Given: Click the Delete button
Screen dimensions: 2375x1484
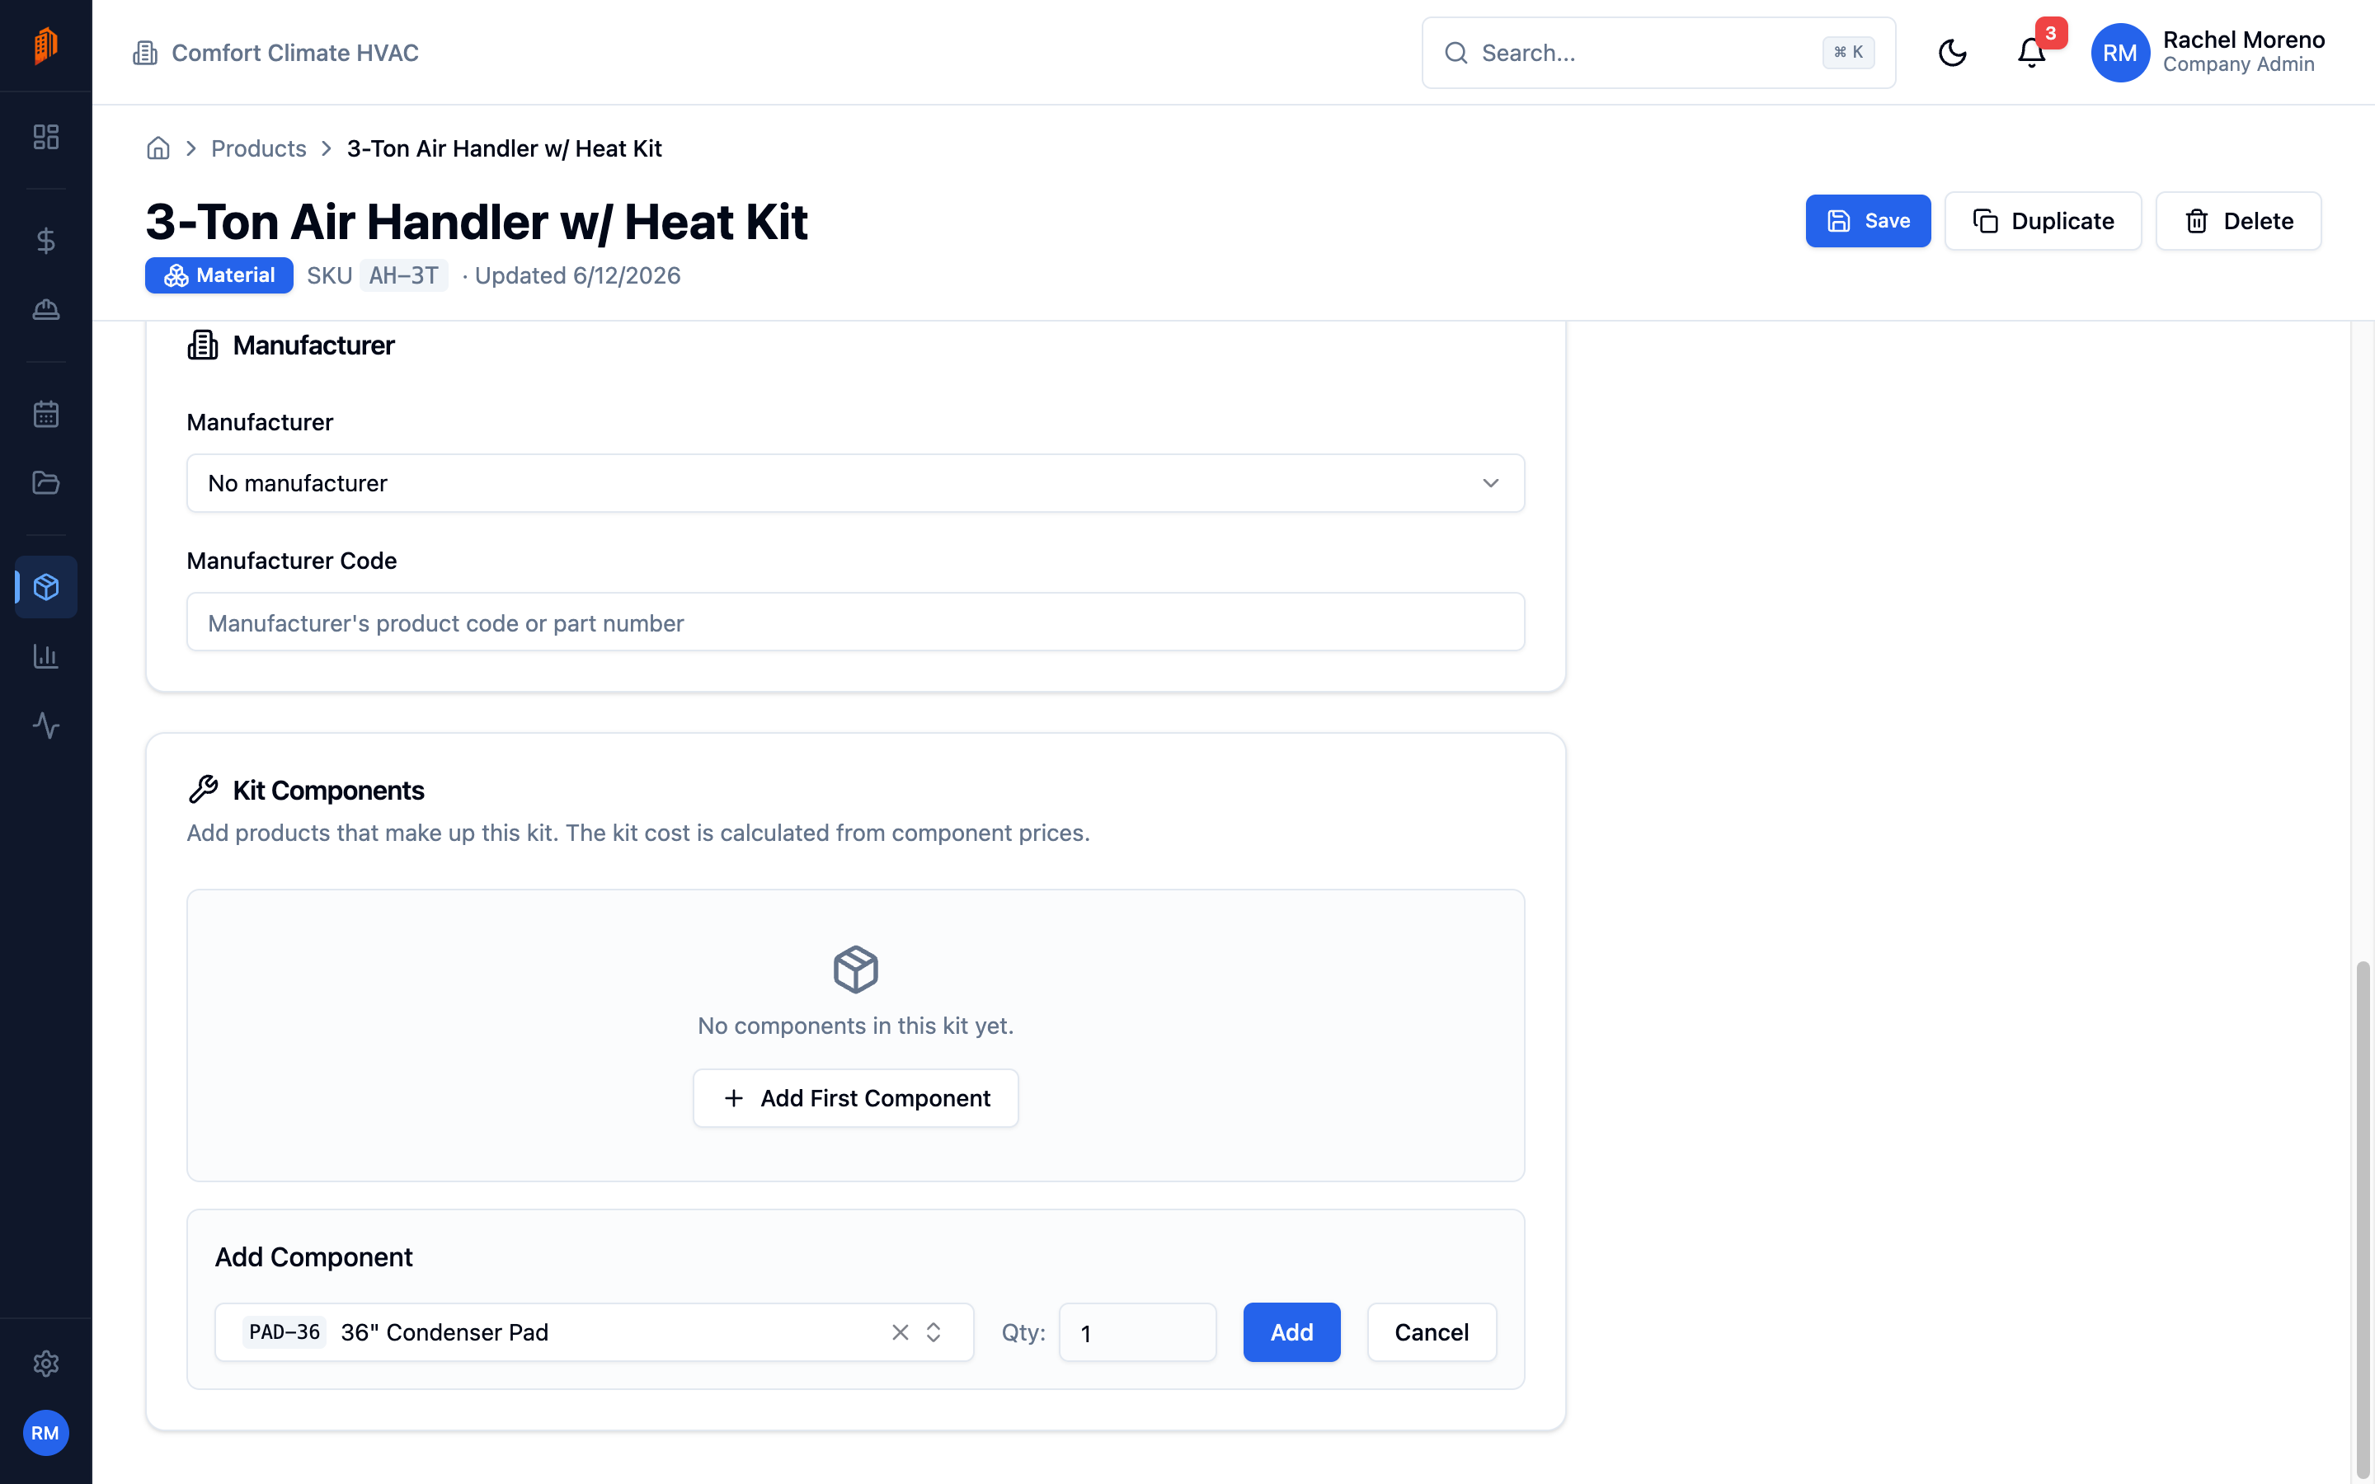Looking at the screenshot, I should click(2237, 221).
